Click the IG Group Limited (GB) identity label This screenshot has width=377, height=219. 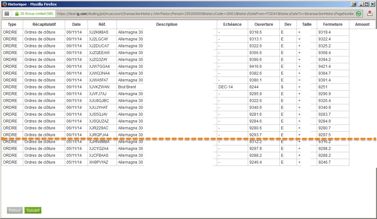pyautogui.click(x=36, y=14)
